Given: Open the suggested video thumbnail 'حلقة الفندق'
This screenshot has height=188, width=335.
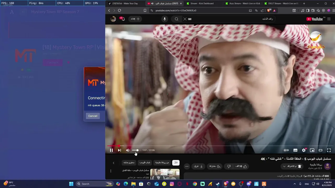Looking at the screenshot, I should point(165,174).
